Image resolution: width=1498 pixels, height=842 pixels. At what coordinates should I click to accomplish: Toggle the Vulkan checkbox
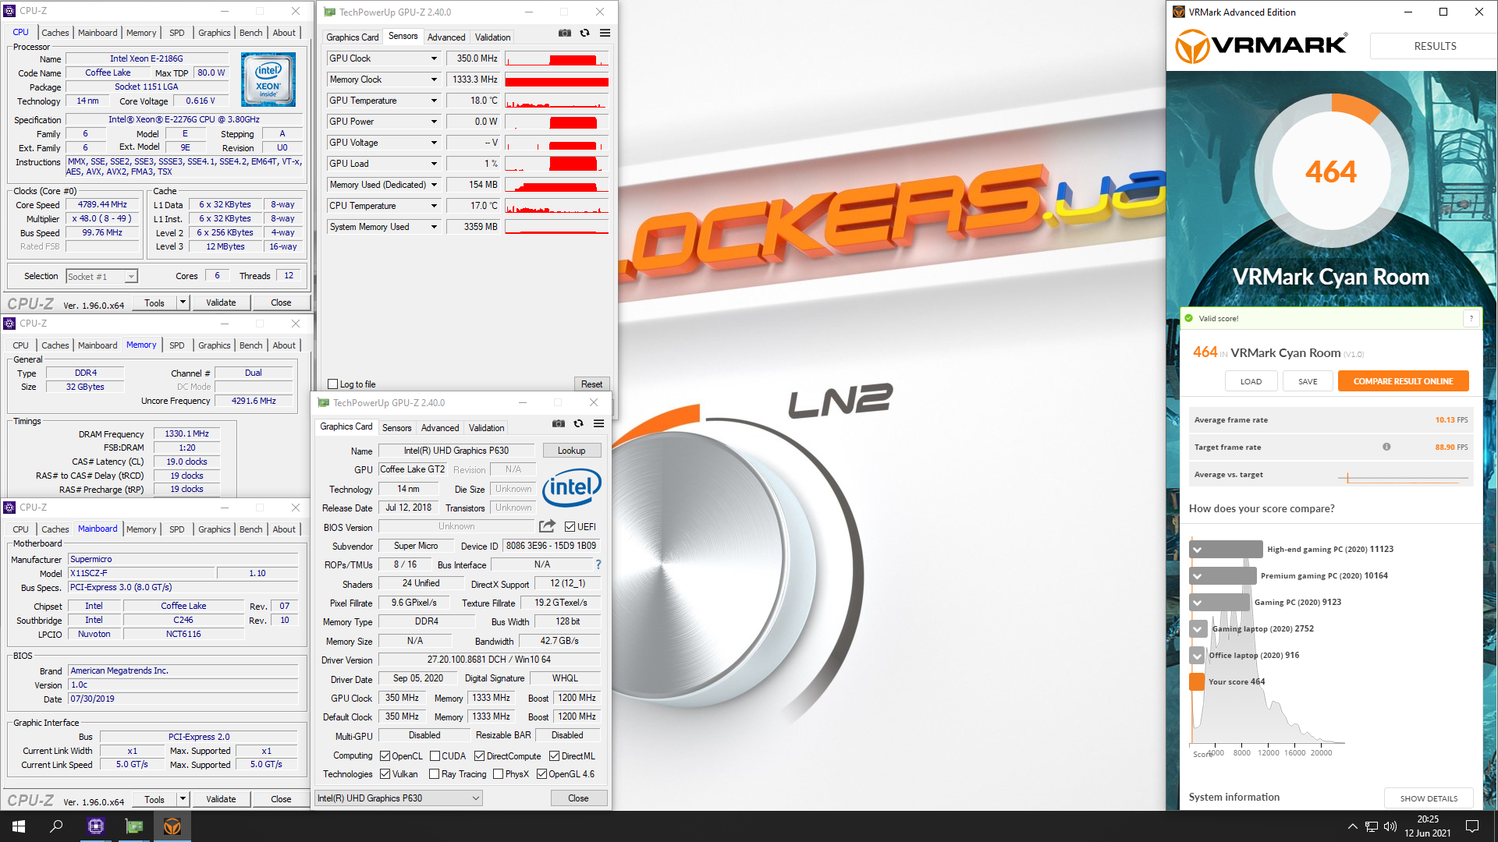[385, 774]
